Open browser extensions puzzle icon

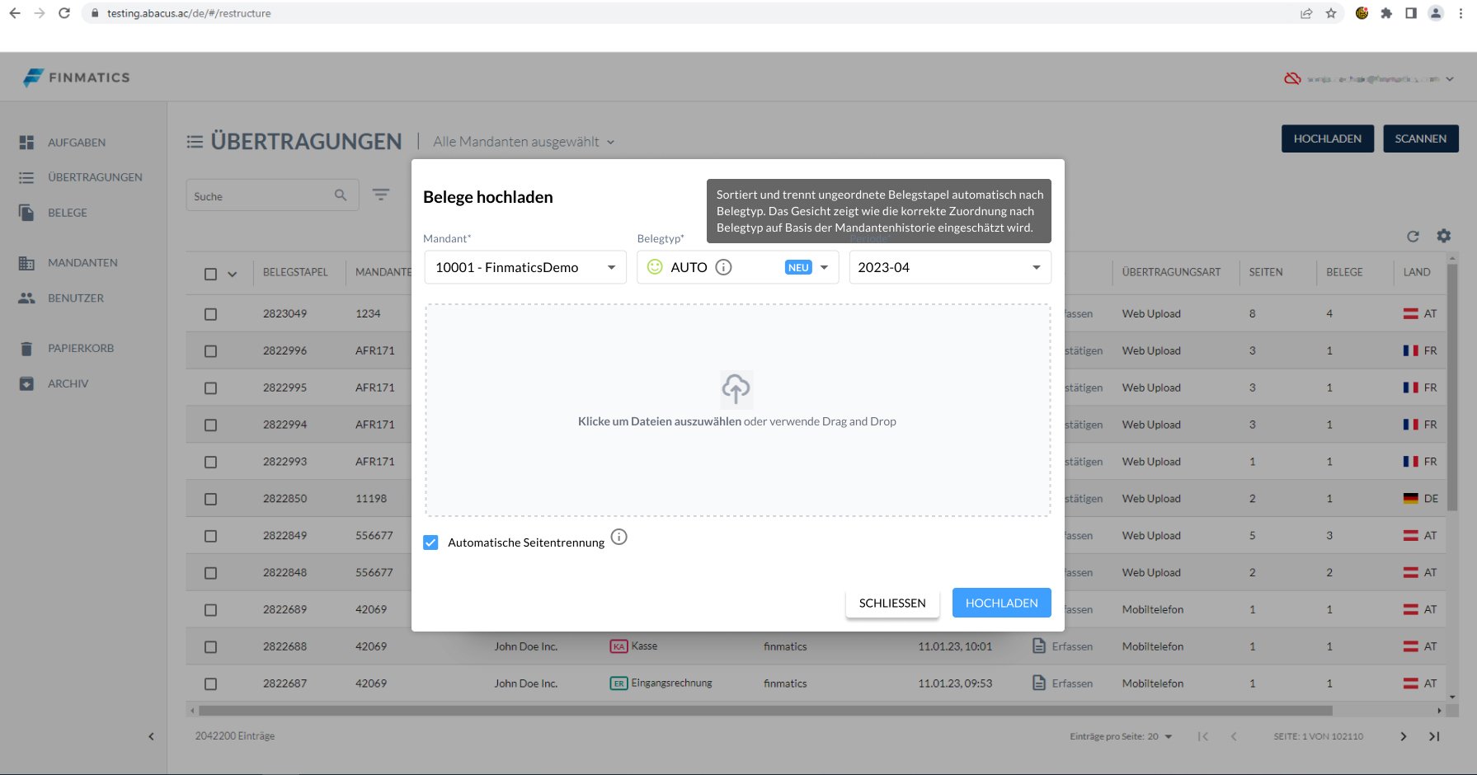click(1386, 13)
